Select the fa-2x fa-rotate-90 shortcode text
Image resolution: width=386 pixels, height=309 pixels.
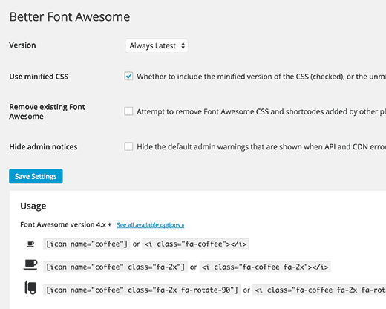(x=142, y=290)
